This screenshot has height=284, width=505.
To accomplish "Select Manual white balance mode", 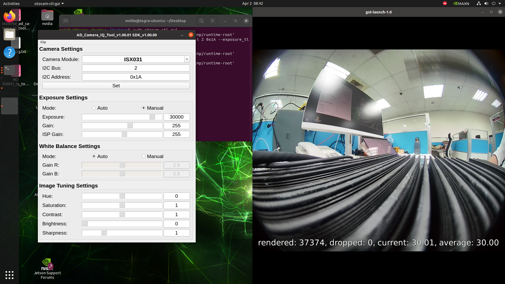I will click(x=144, y=156).
